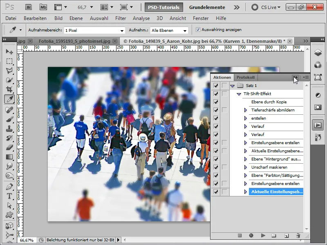Expand Ebene "Hintergrund" aus... step

(x=246, y=159)
